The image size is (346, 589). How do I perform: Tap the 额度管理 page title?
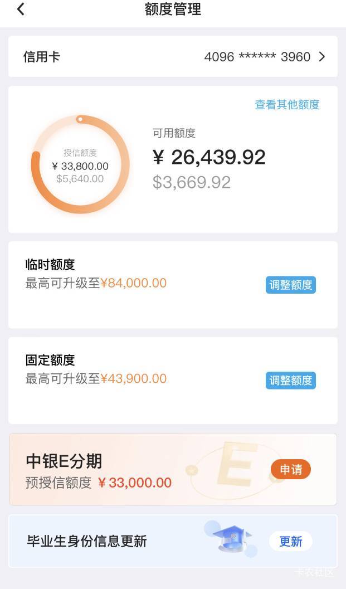point(173,9)
